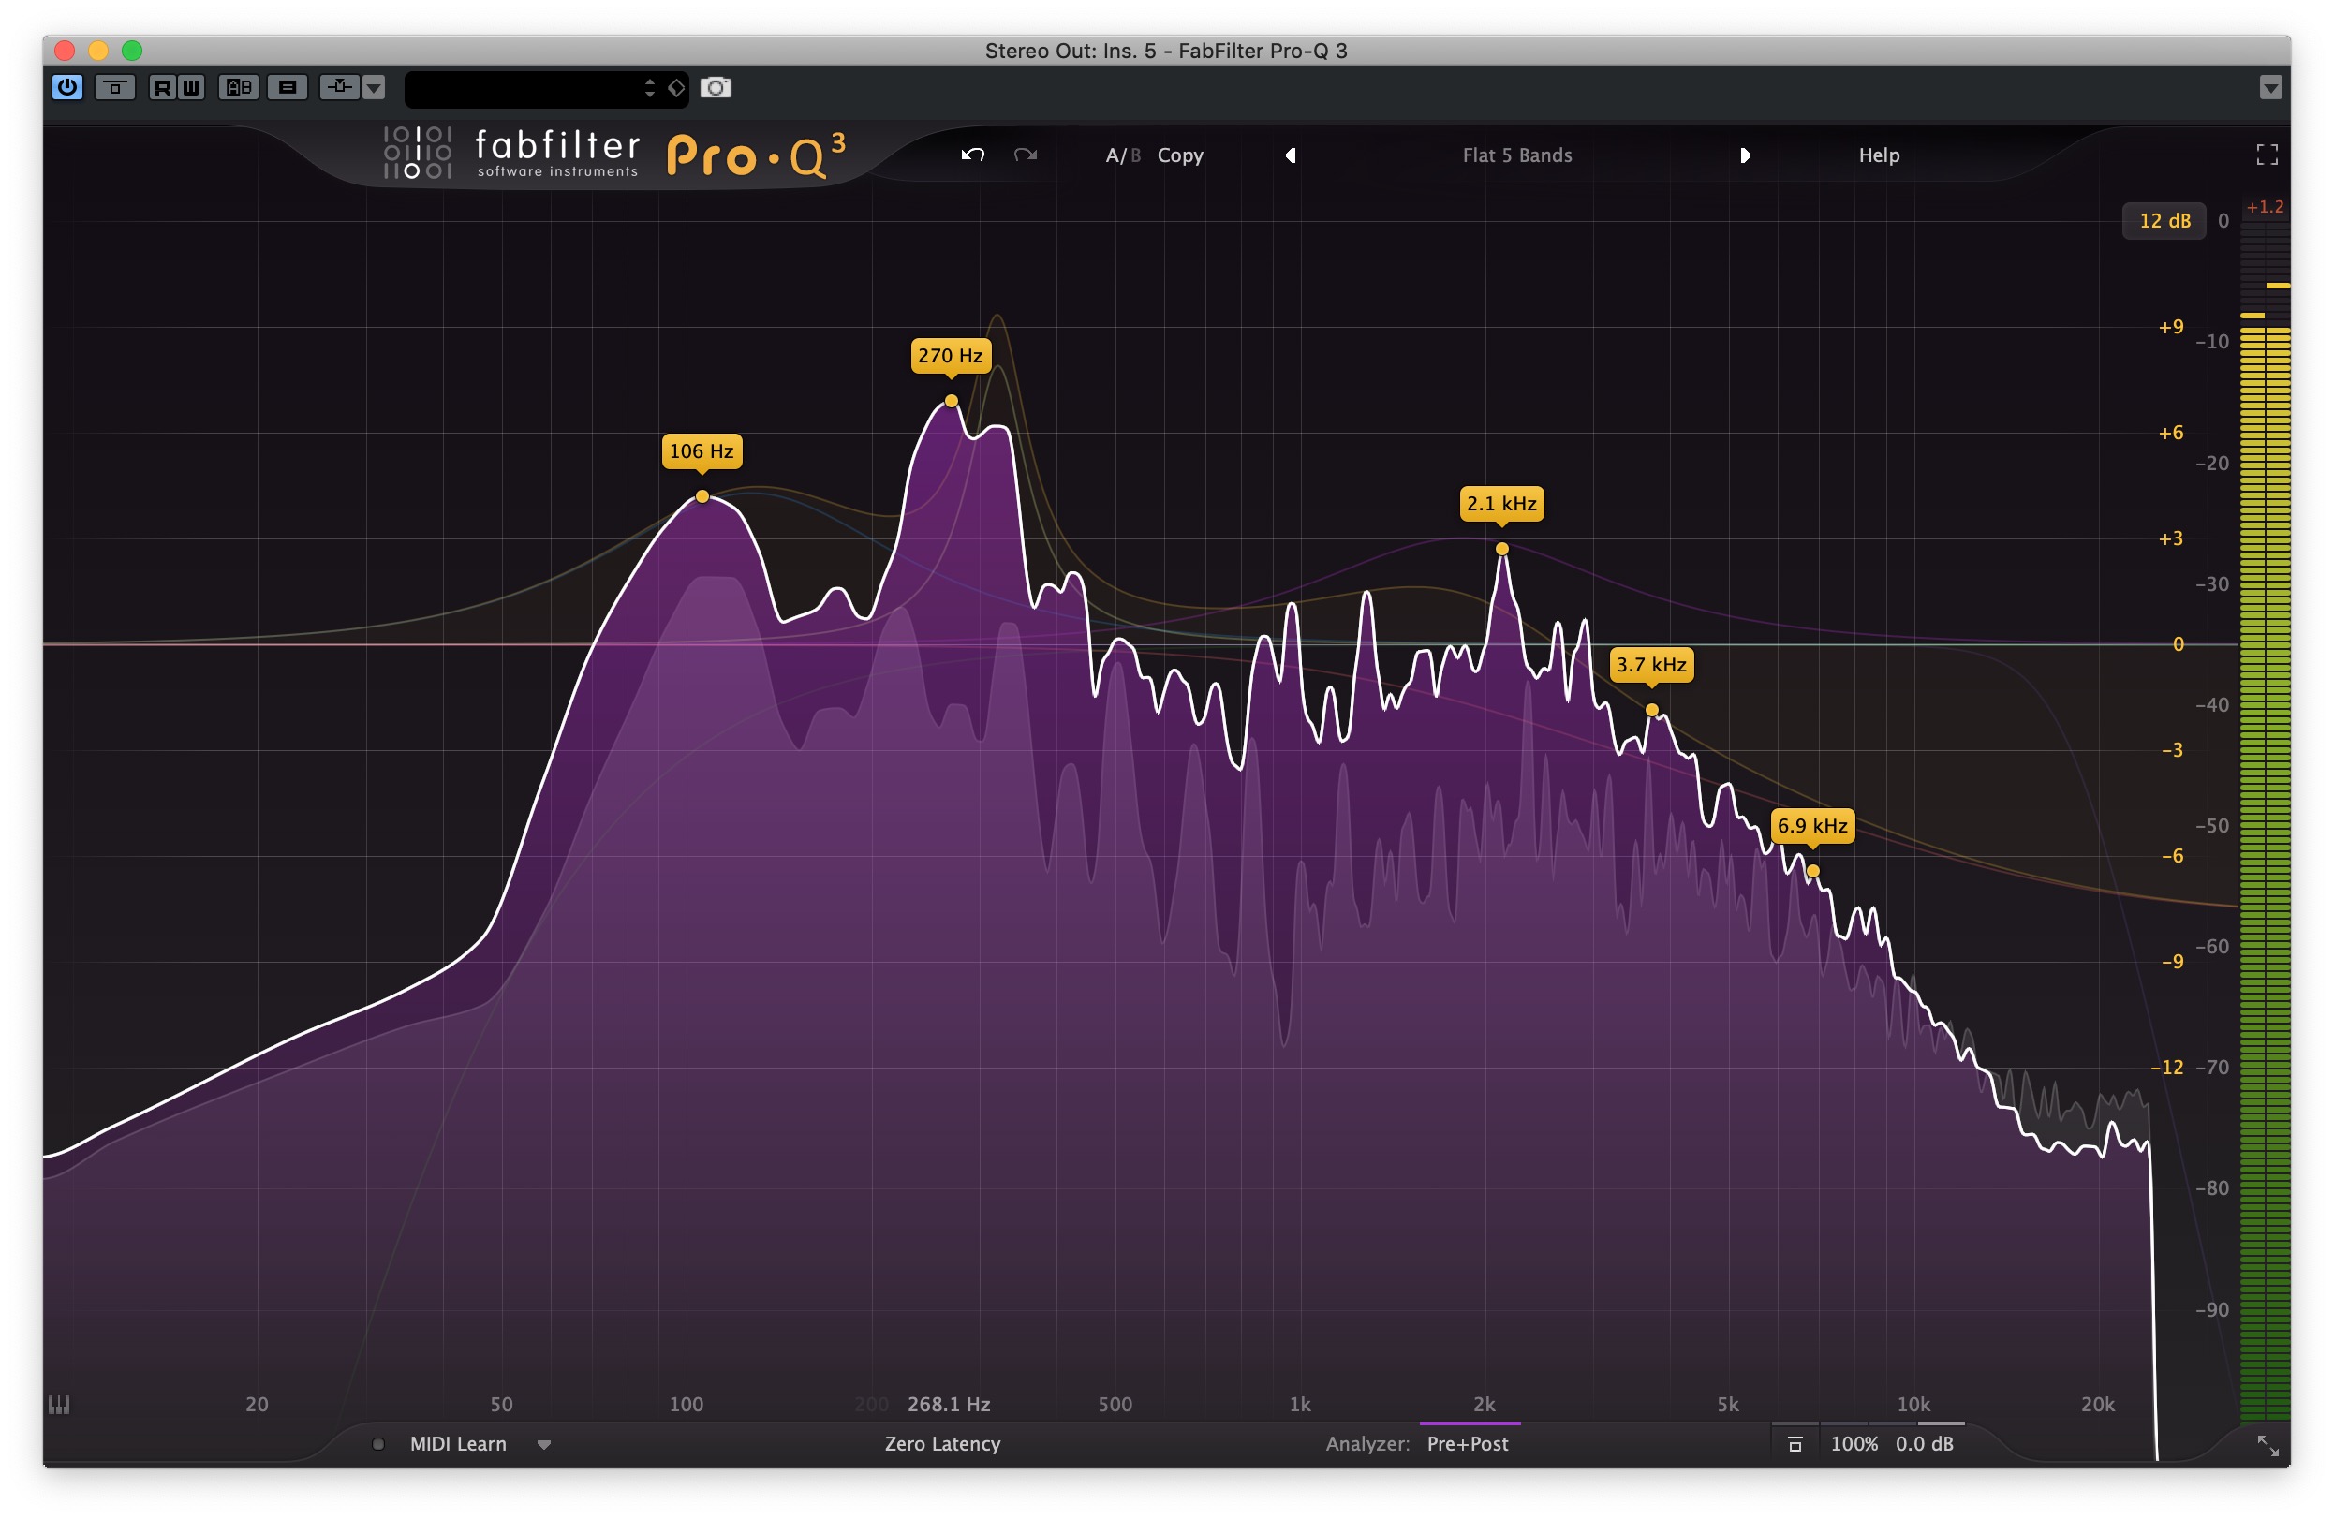The width and height of the screenshot is (2334, 1519).
Task: Toggle the plugin power button
Action: pos(66,88)
